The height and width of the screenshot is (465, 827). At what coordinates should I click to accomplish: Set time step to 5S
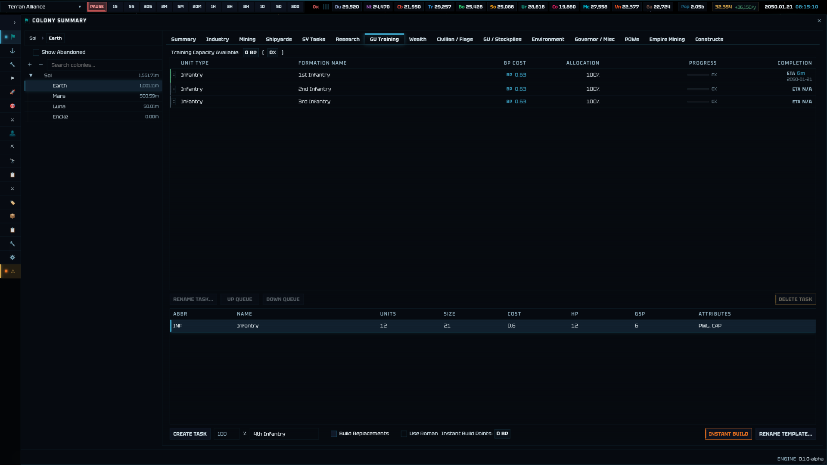131,7
